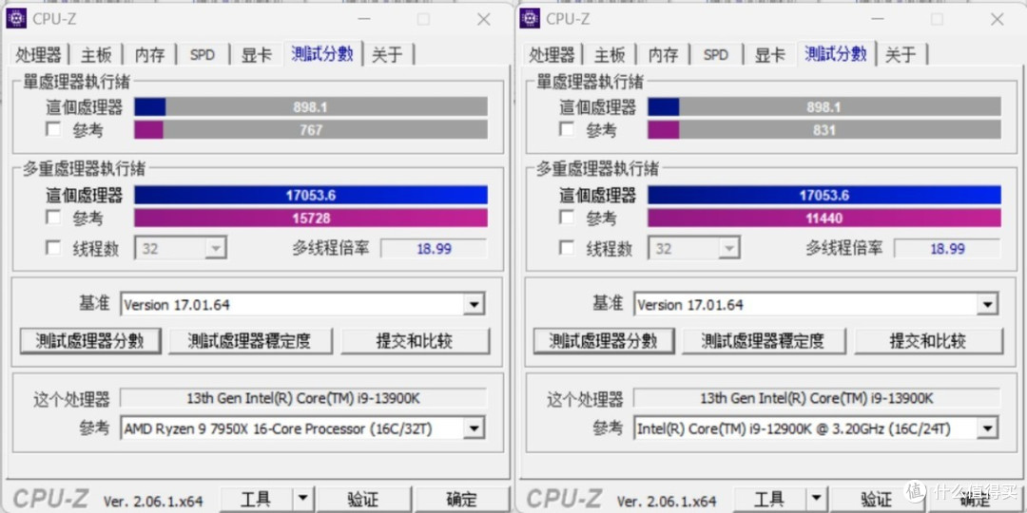Expand 工具 arrow menu in right window
Viewport: 1027px width, 513px height.
[816, 500]
